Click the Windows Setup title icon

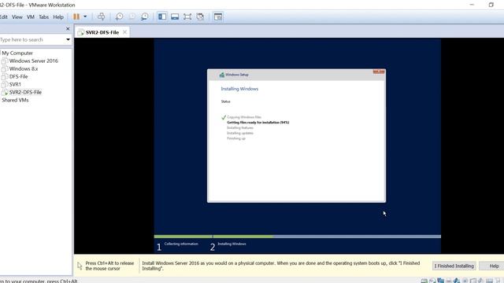pyautogui.click(x=221, y=75)
